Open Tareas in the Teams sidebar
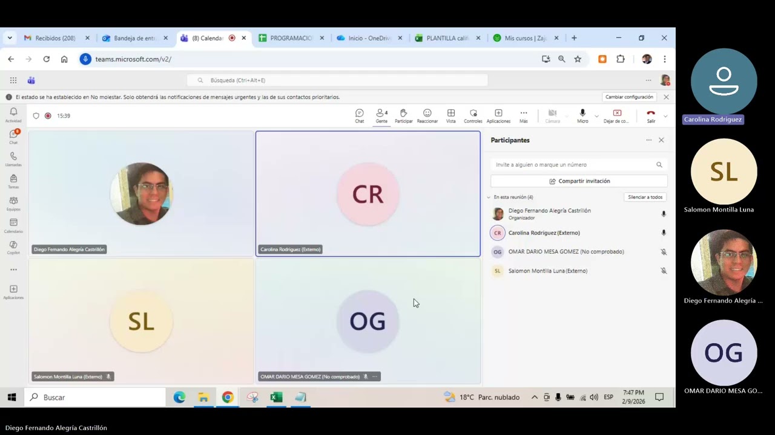Image resolution: width=775 pixels, height=435 pixels. pyautogui.click(x=13, y=181)
